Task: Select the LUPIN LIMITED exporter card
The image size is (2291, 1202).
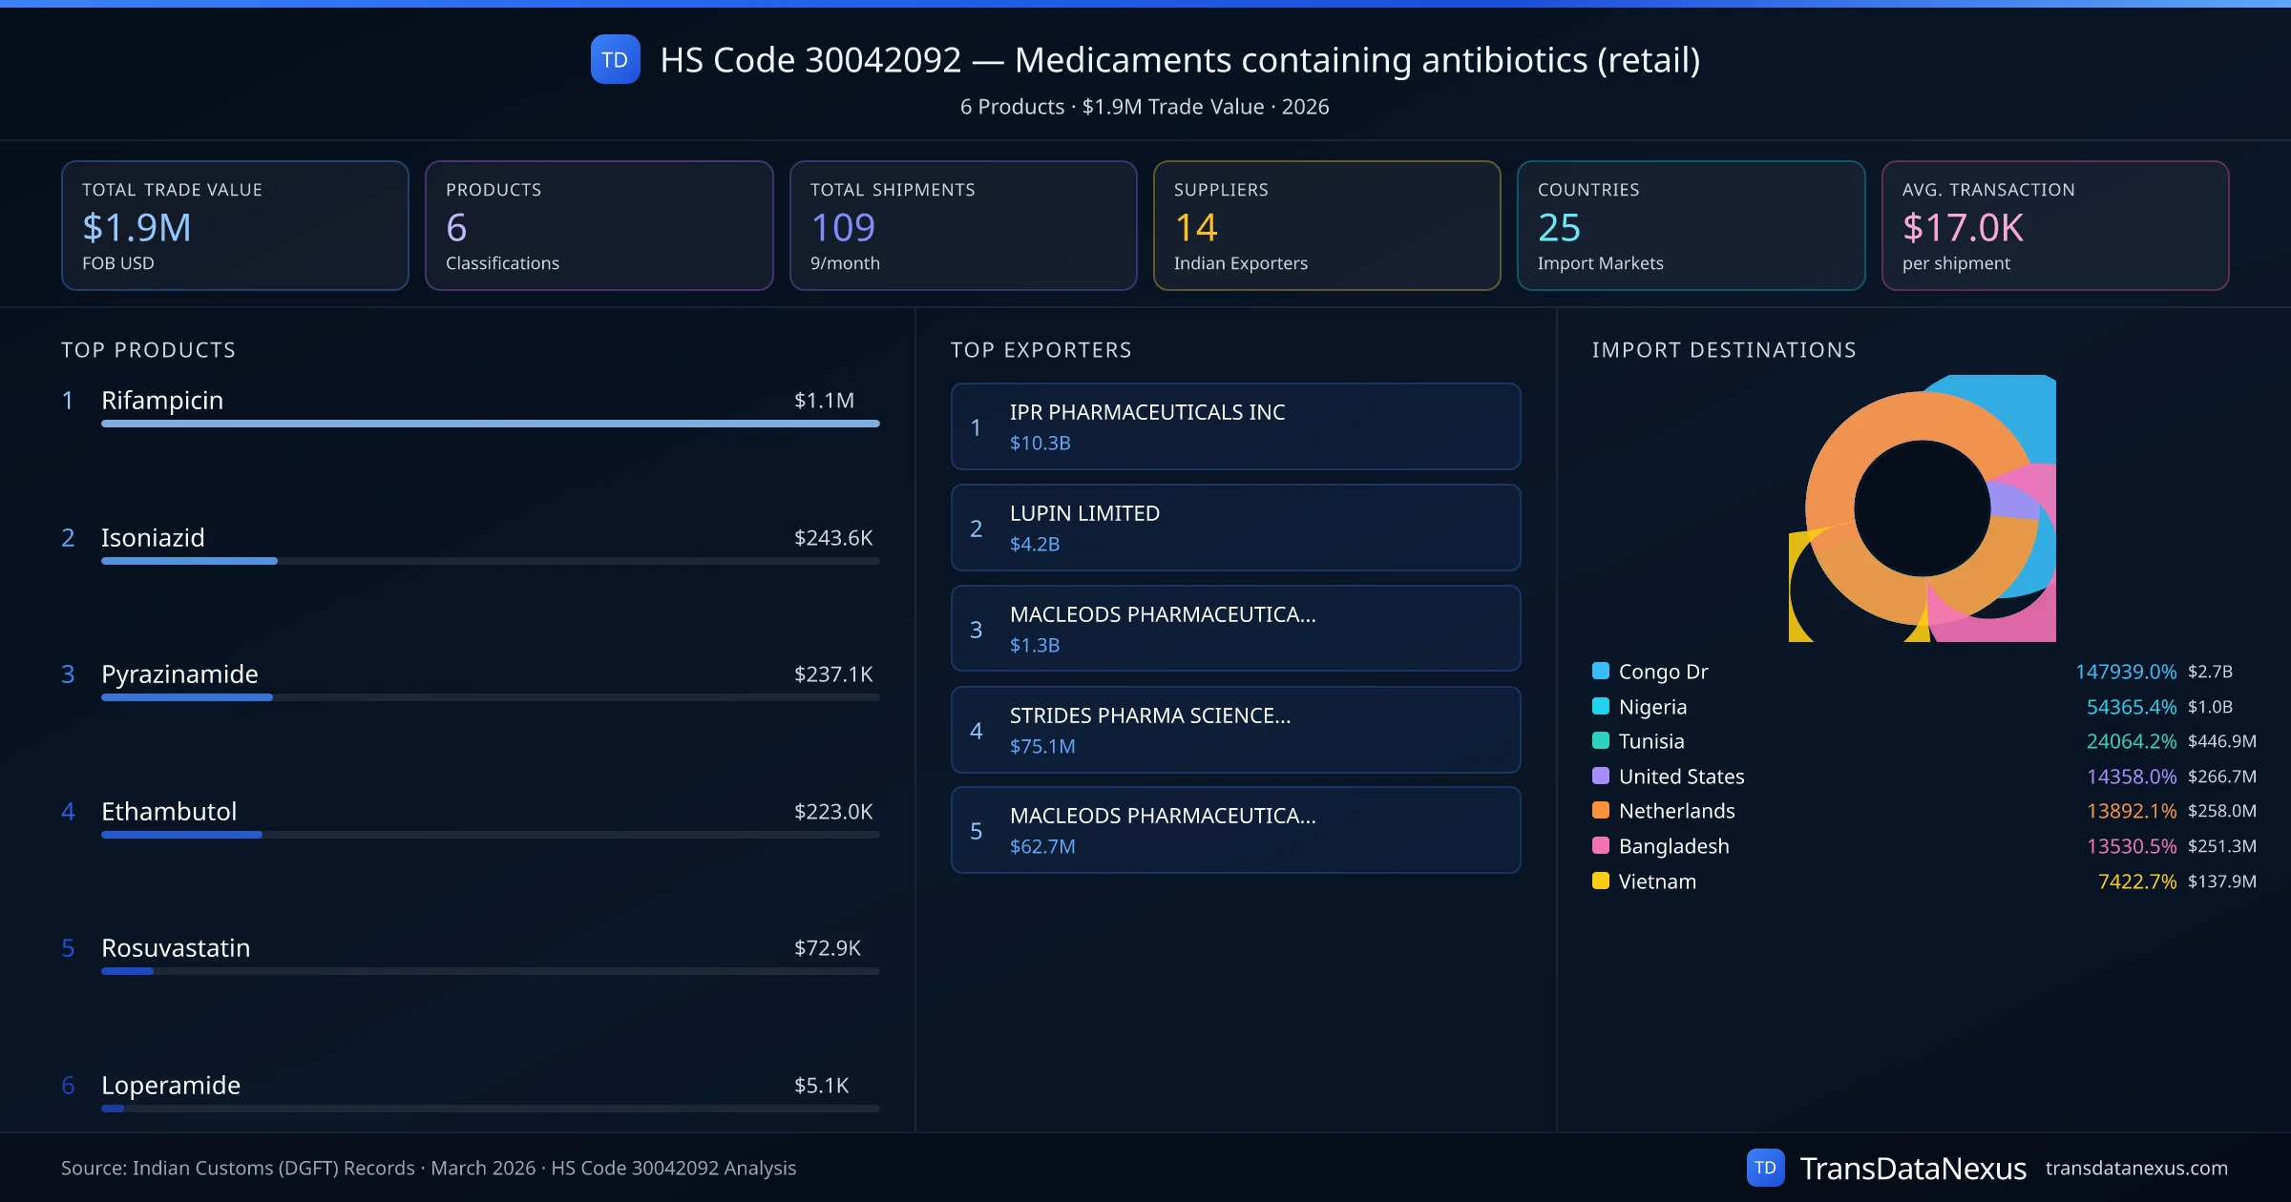Action: 1235,528
